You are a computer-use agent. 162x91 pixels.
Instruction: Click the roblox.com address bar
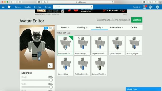click(81, 2)
